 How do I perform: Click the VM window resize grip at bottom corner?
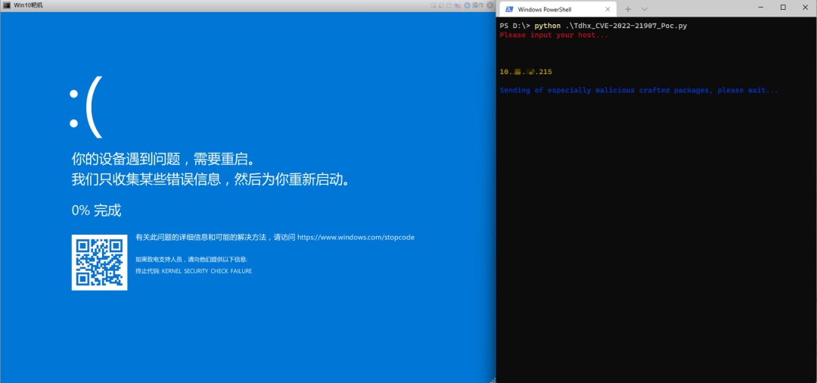click(492, 379)
